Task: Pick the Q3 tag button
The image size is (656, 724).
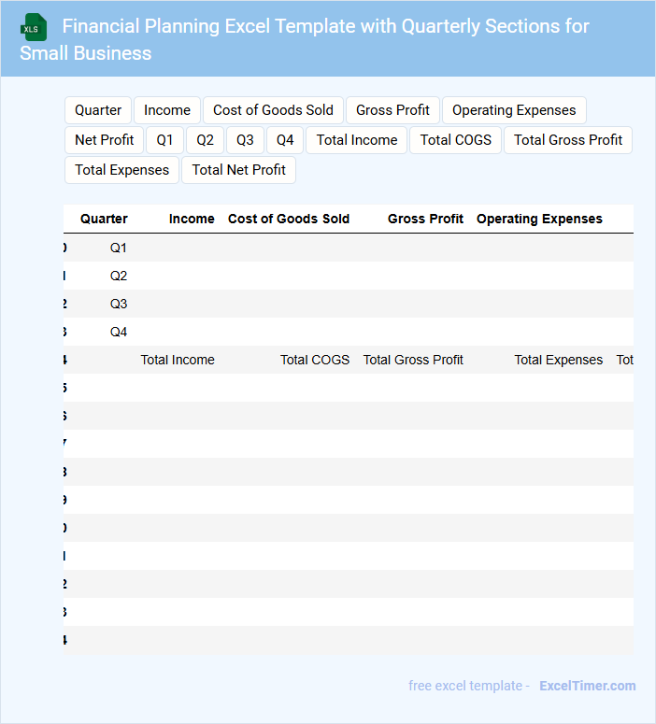Action: (245, 140)
